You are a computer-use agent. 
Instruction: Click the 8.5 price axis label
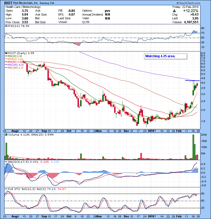(x=203, y=53)
